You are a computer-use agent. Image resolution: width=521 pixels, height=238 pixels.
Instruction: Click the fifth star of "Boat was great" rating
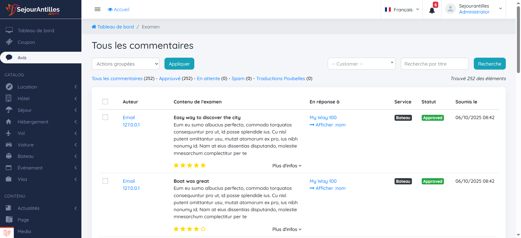203,229
